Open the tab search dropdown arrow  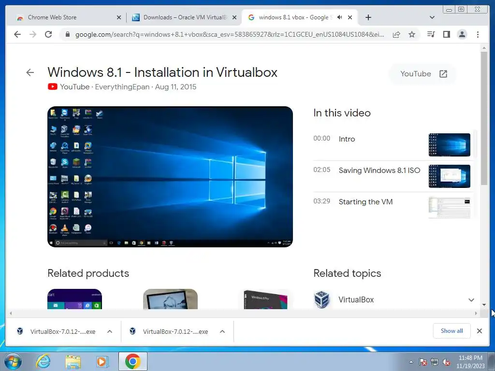(x=432, y=17)
